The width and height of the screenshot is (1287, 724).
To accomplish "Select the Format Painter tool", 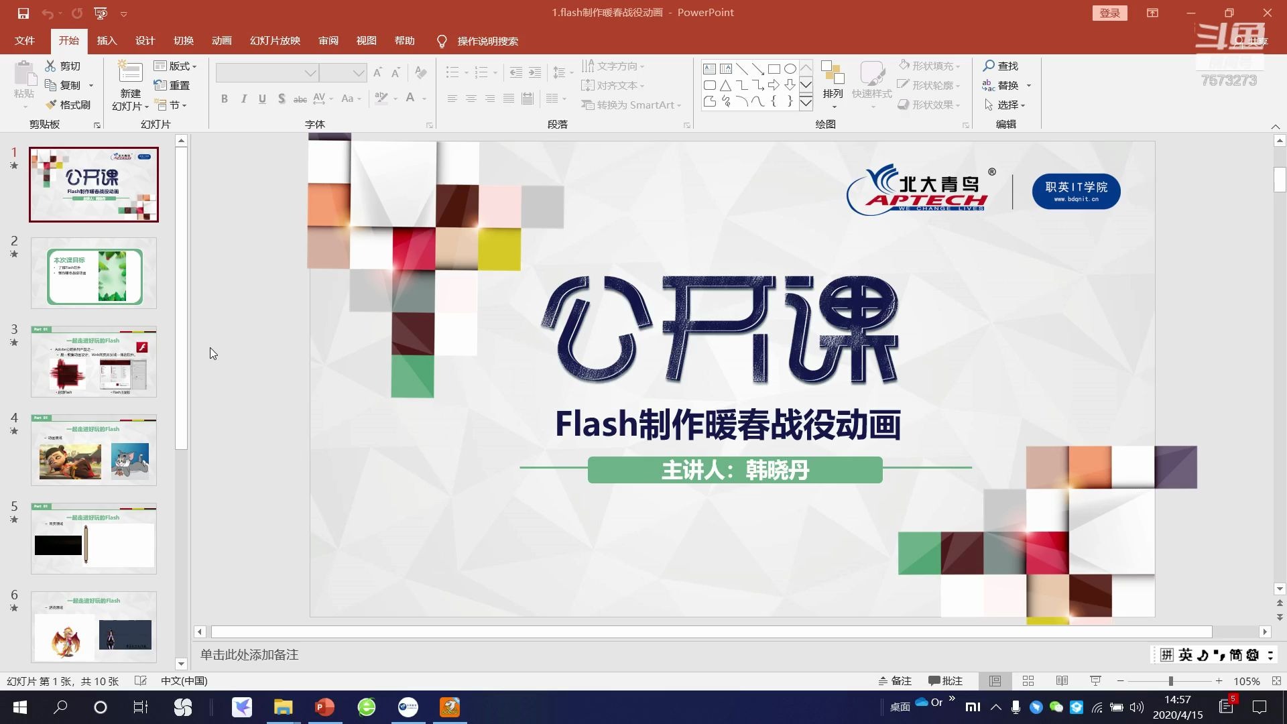I will [68, 105].
